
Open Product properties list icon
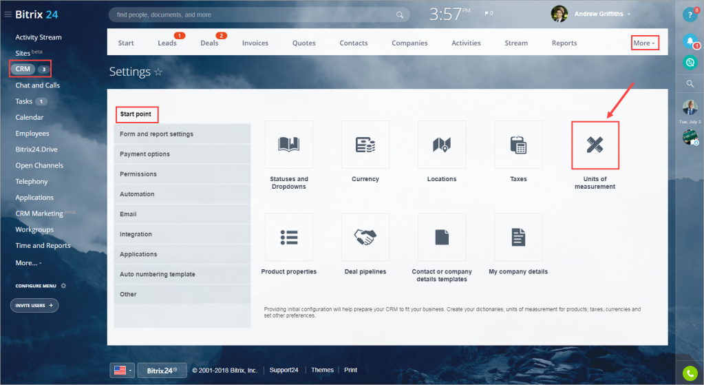point(289,237)
